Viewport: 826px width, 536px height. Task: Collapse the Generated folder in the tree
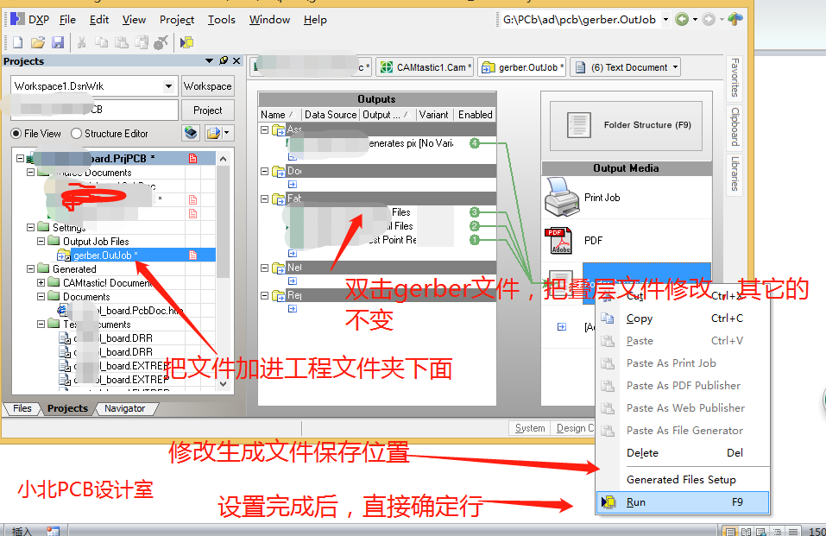pyautogui.click(x=30, y=268)
